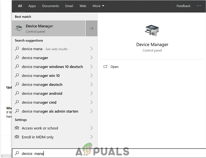Select the All search tab

coord(20,6)
